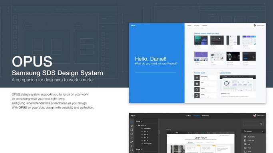273x153 pixels.
Task: Click the 'Radio Button' component label
Action: [251, 137]
